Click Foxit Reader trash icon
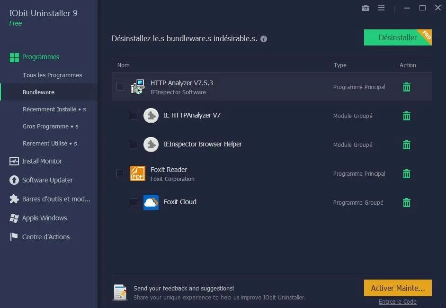The height and width of the screenshot is (308, 446). [407, 173]
